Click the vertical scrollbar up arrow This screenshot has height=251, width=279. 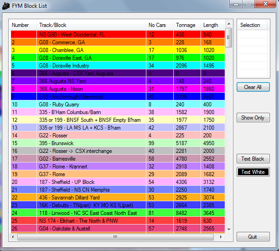pos(229,24)
